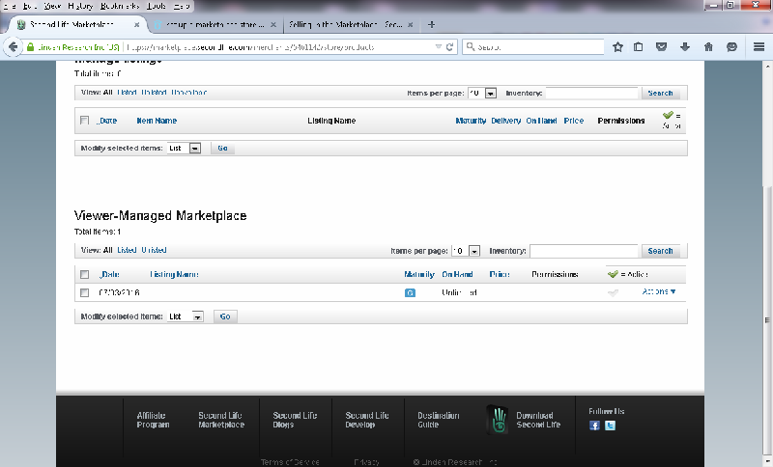Go to the browser home page icon
The width and height of the screenshot is (773, 467).
coord(708,46)
